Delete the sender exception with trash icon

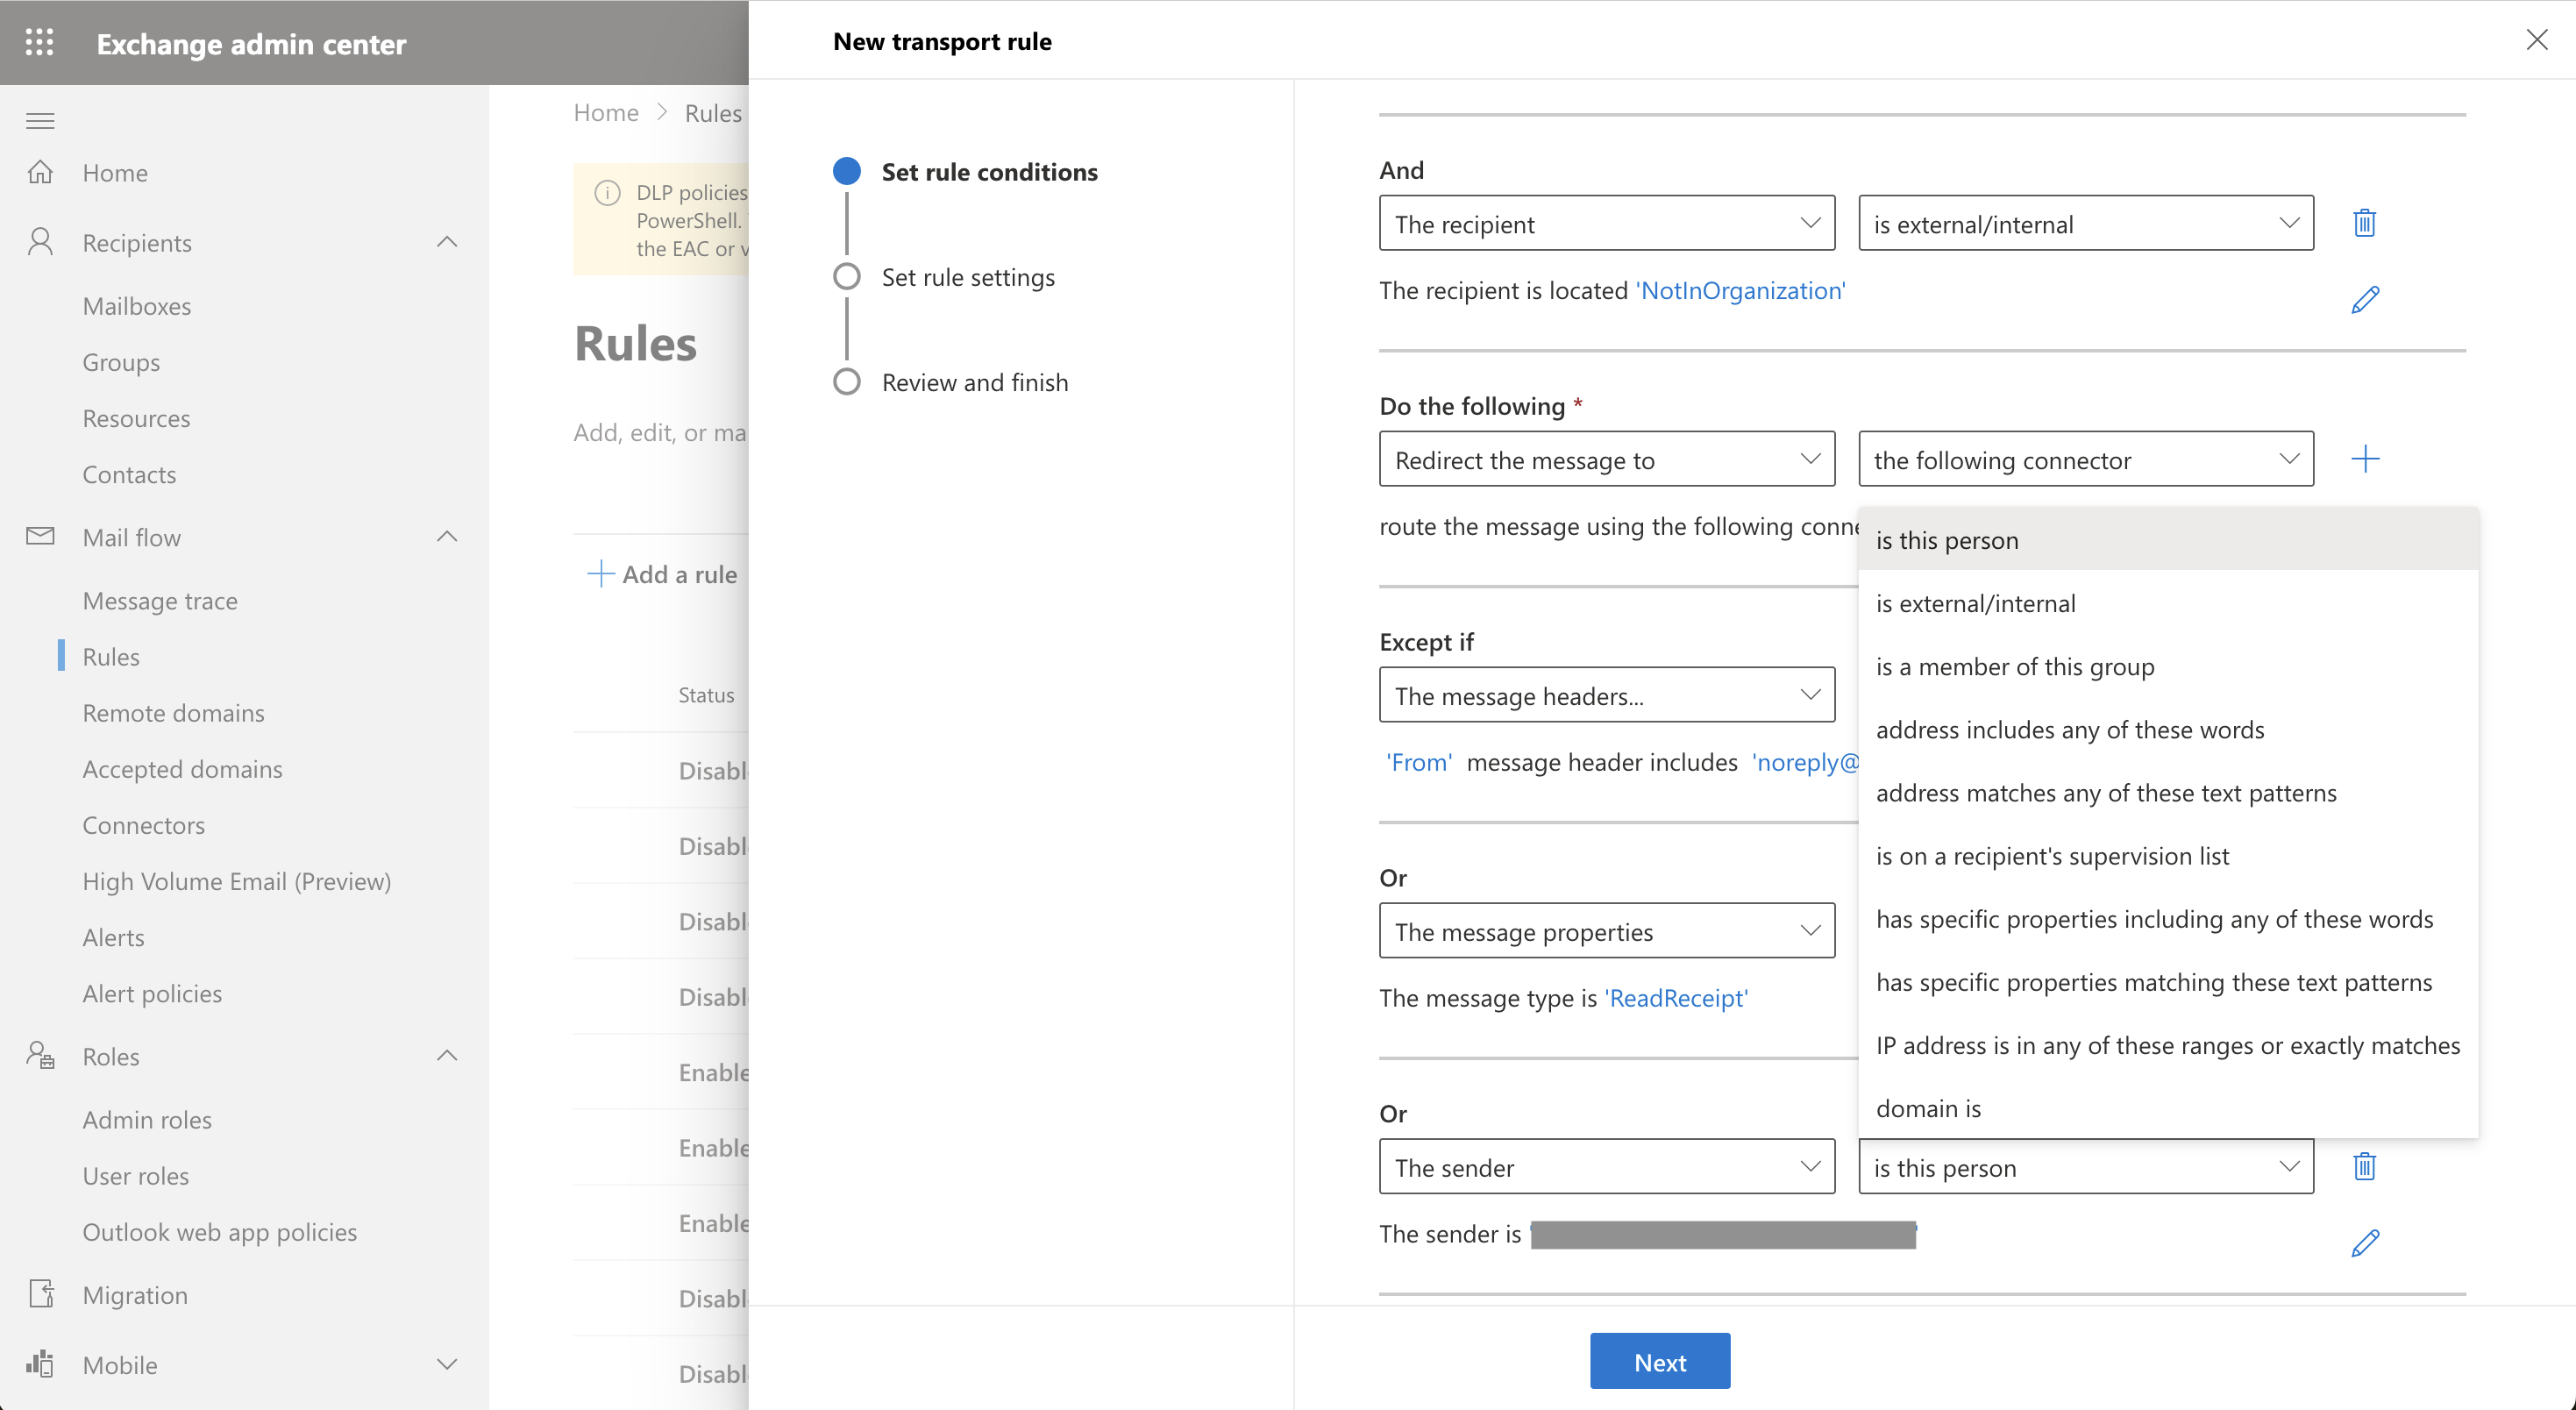click(2364, 1166)
